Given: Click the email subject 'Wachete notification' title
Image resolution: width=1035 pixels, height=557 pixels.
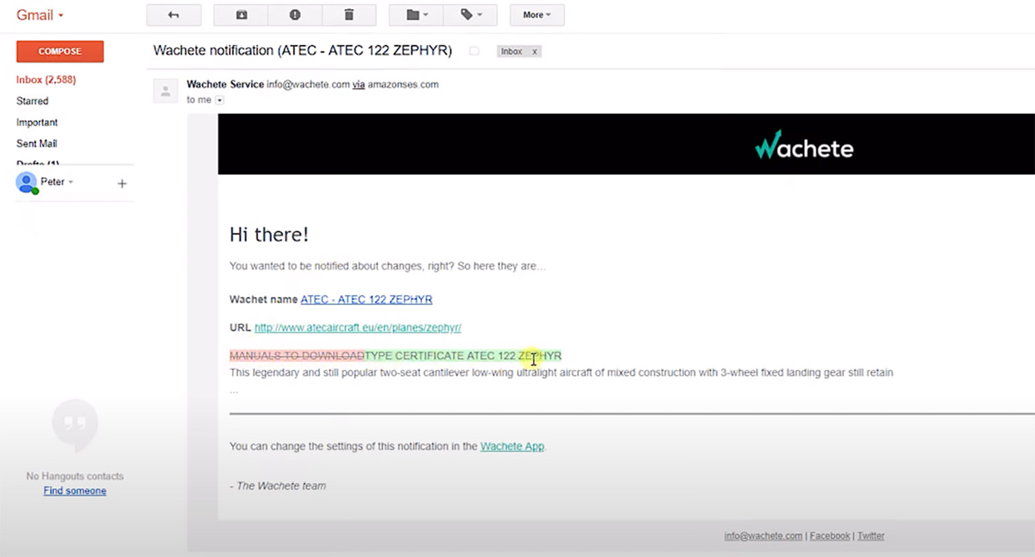Looking at the screenshot, I should coord(302,50).
